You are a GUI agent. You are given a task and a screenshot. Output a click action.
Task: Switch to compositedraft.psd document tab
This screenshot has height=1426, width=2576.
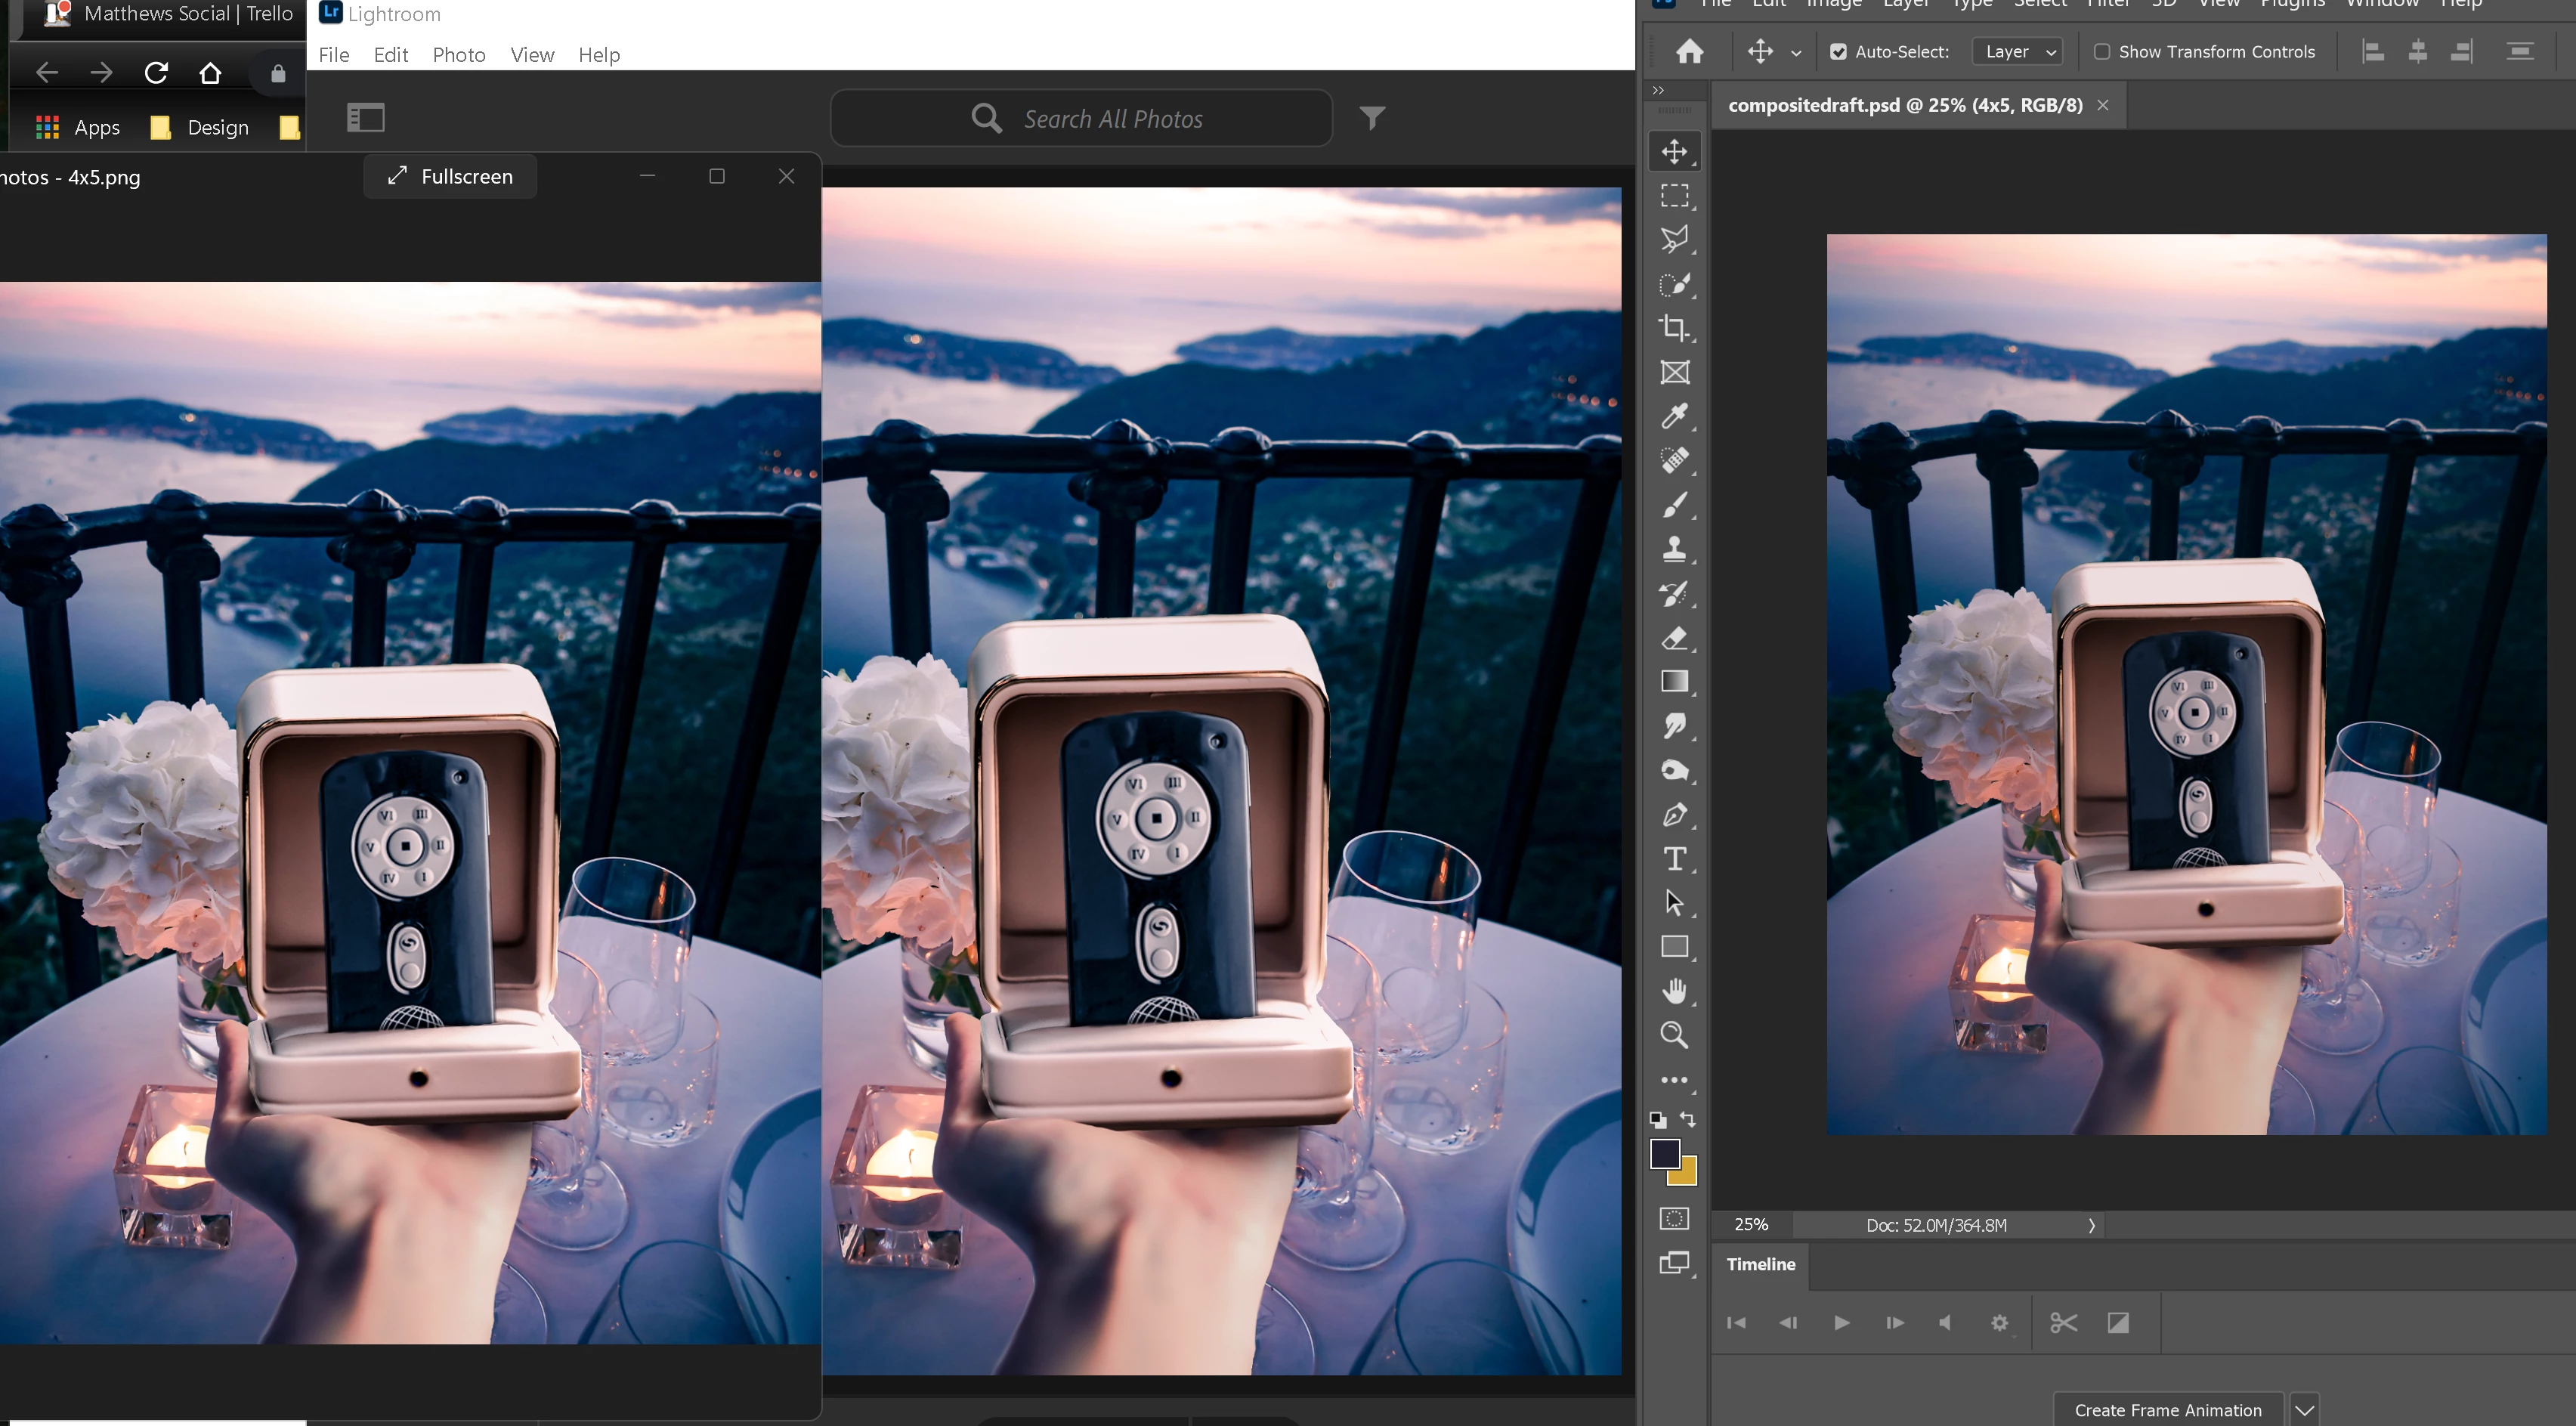(x=1904, y=105)
